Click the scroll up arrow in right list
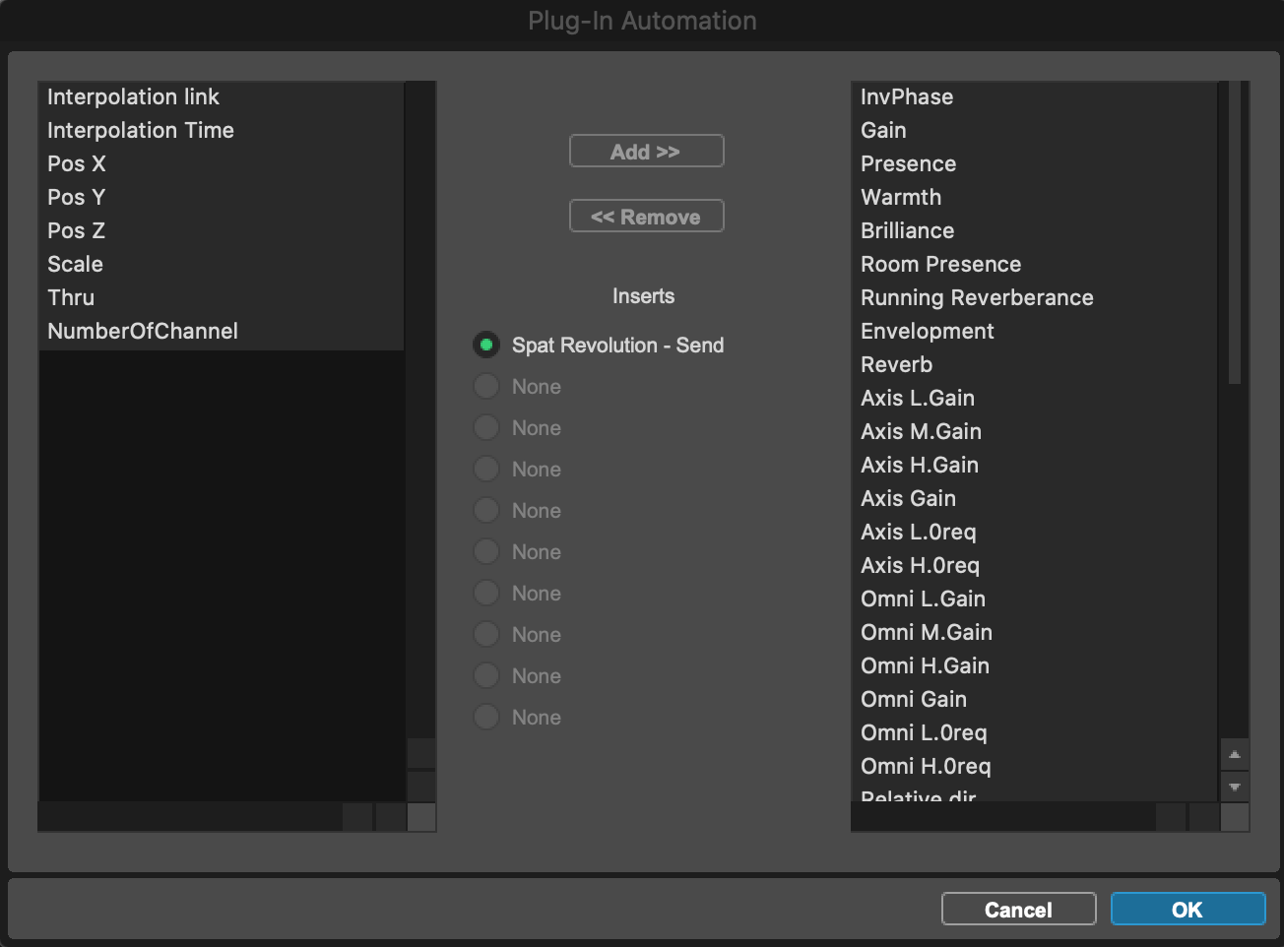1284x947 pixels. [x=1234, y=754]
